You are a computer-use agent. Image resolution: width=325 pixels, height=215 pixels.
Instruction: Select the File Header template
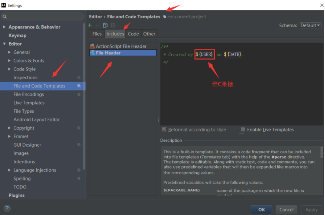123,53
